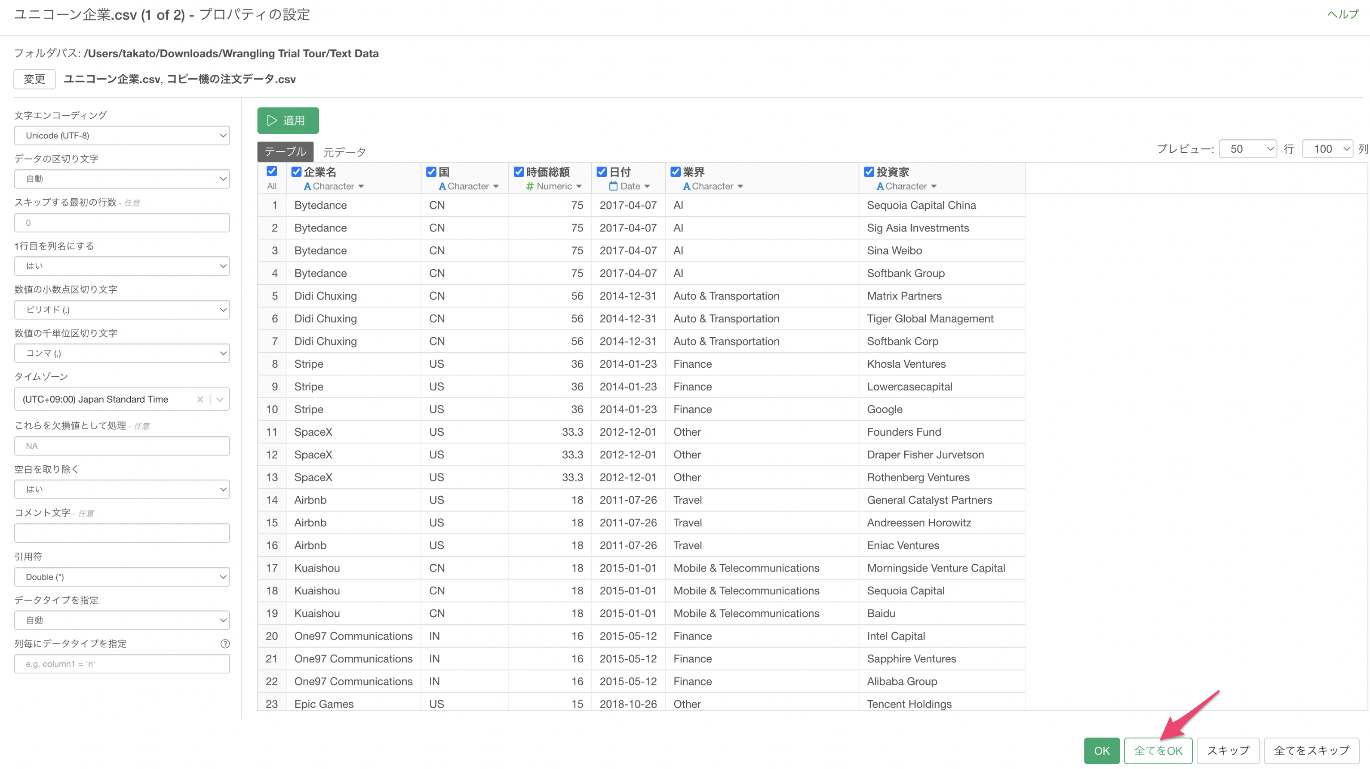Click the 全てをスキップ button
This screenshot has height=769, width=1370.
(x=1312, y=751)
